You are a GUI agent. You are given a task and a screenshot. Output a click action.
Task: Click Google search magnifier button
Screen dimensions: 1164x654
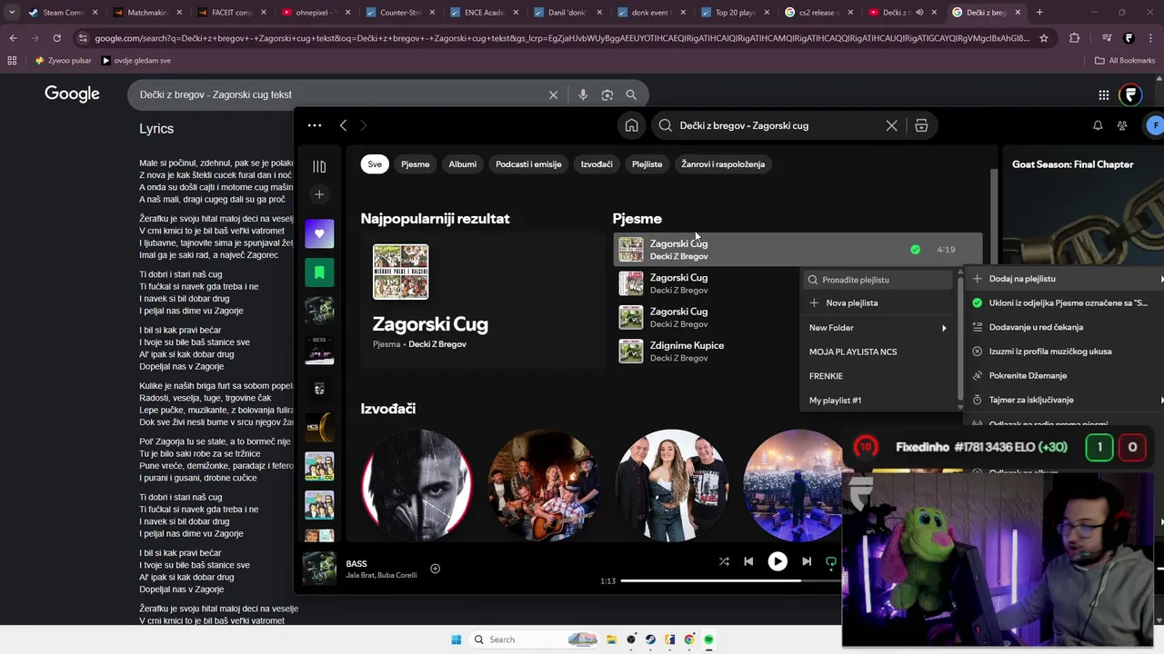(x=631, y=94)
